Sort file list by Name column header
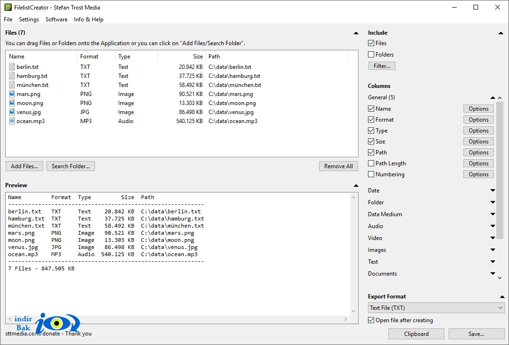The image size is (509, 345). 41,56
